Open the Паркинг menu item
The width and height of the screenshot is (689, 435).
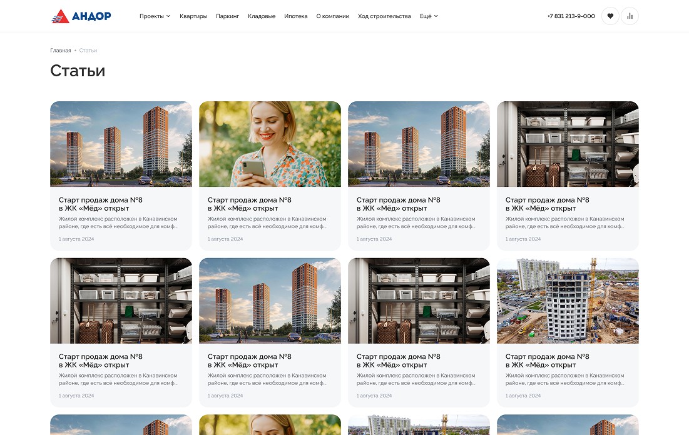pyautogui.click(x=227, y=16)
